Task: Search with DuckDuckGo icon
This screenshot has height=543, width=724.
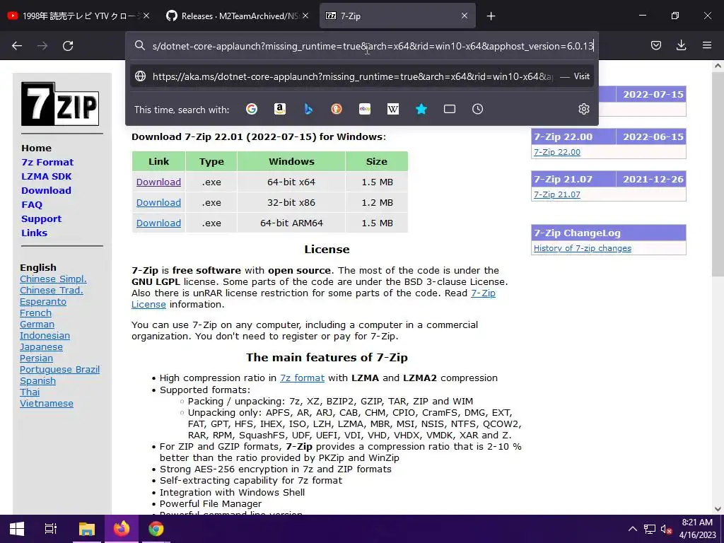Action: click(x=337, y=109)
